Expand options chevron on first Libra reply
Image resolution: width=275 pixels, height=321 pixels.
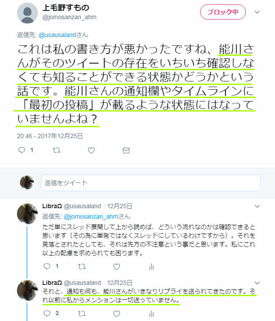pos(257,206)
